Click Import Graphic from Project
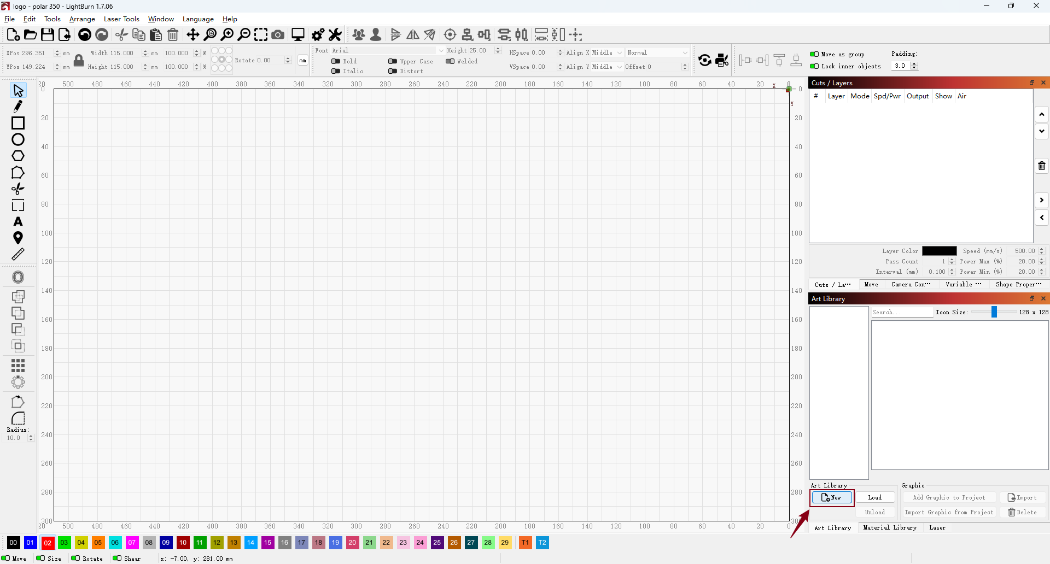Image resolution: width=1050 pixels, height=564 pixels. pos(949,512)
